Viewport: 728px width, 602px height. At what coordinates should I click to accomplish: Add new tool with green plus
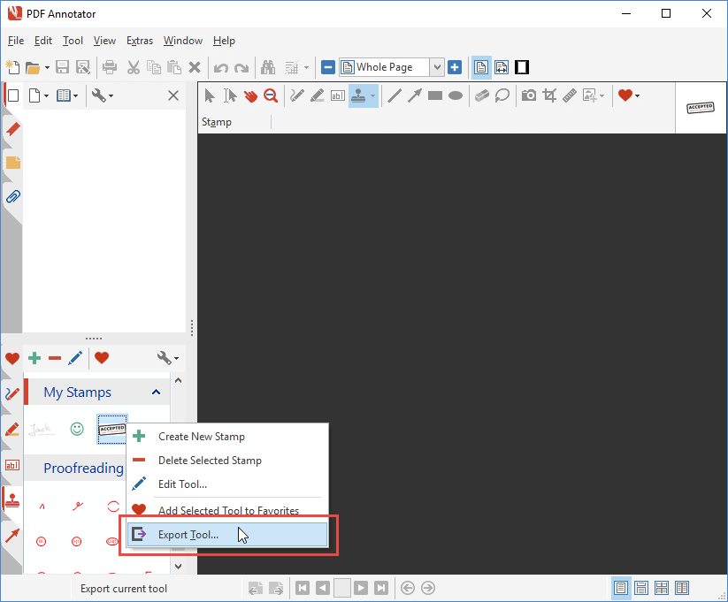[34, 358]
